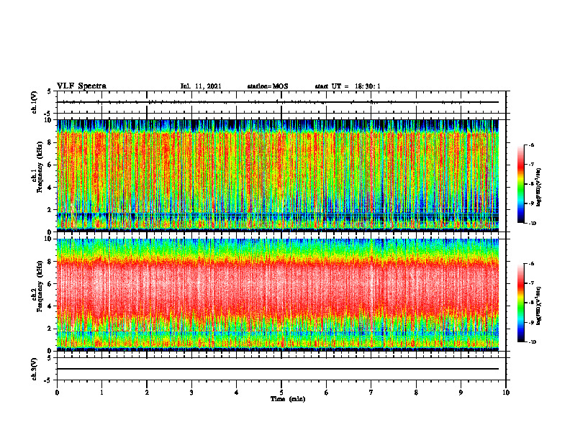Click the 2 kHz tick of ch.1 spectrogram
The height and width of the screenshot is (440, 570).
50,210
